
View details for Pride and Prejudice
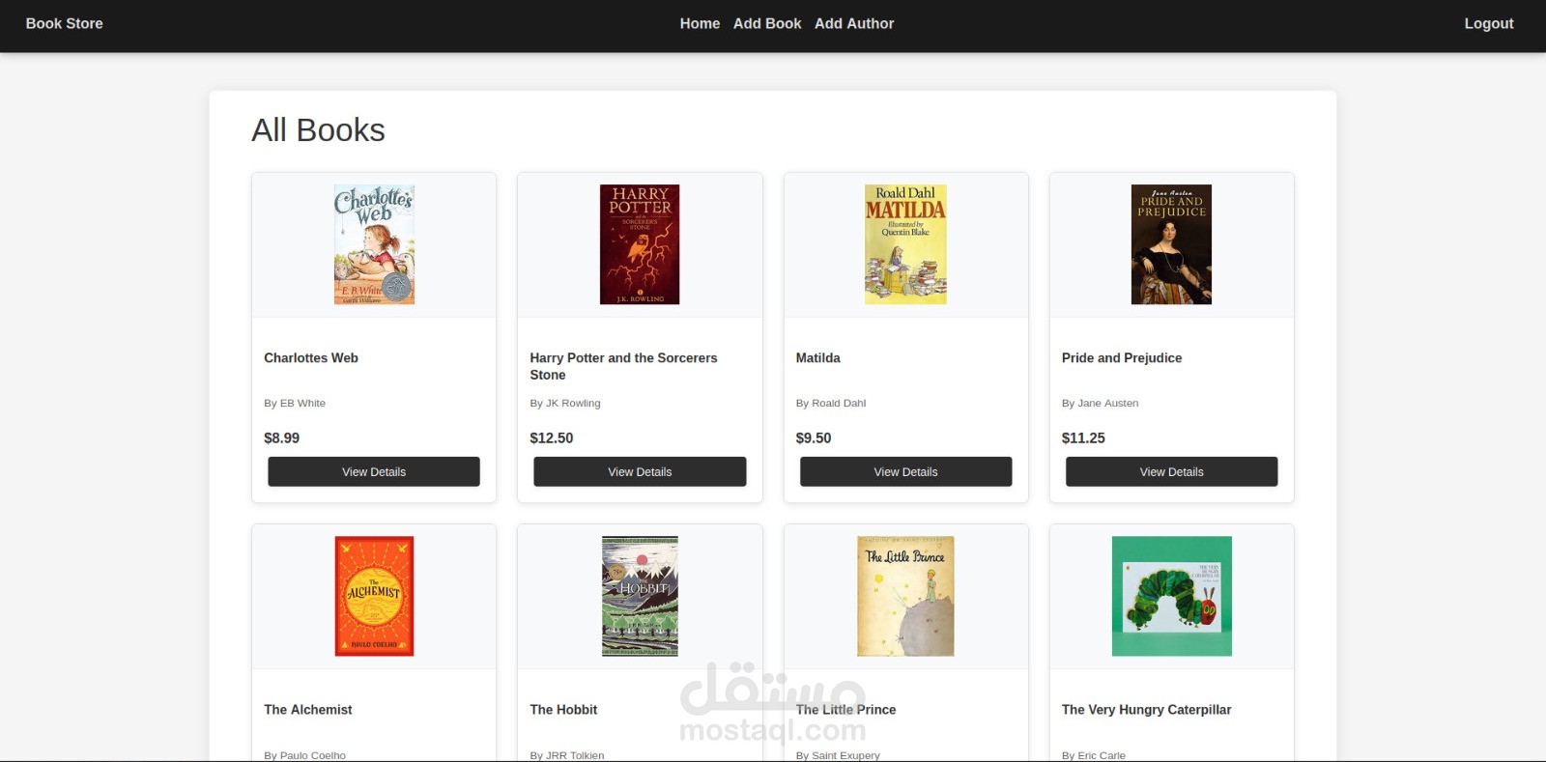(1171, 471)
